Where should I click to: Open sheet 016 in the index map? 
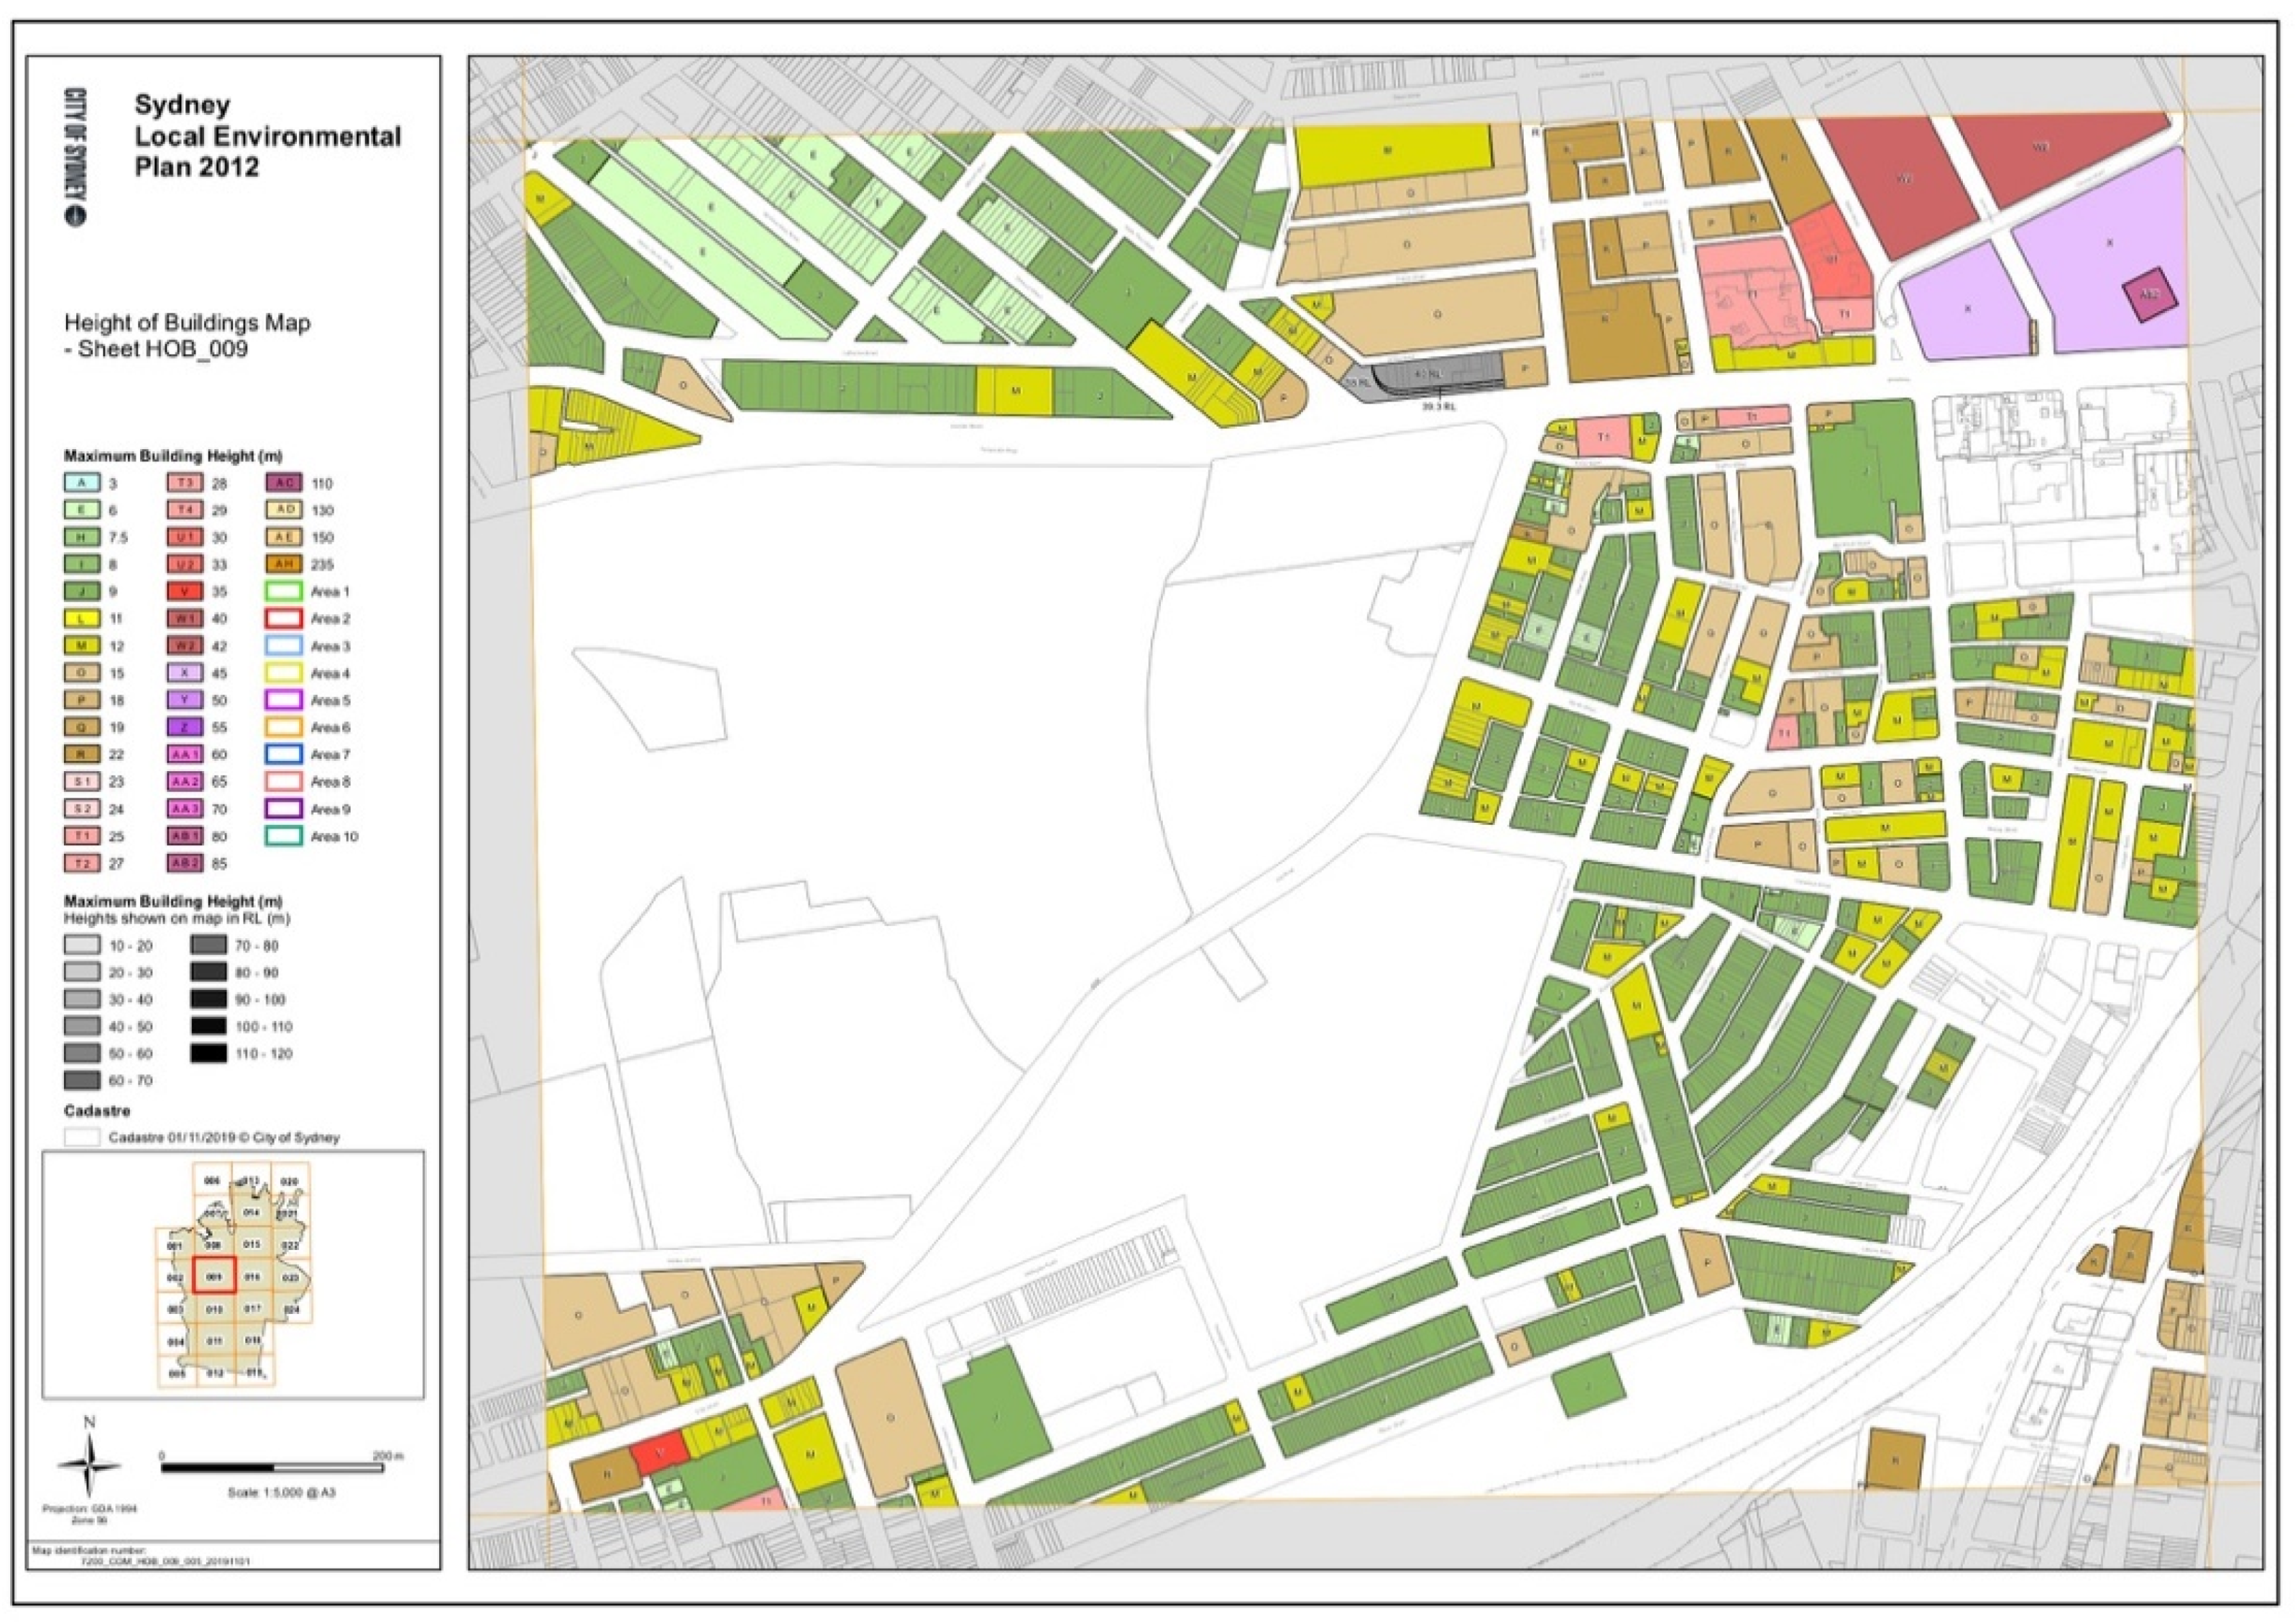pyautogui.click(x=252, y=1277)
